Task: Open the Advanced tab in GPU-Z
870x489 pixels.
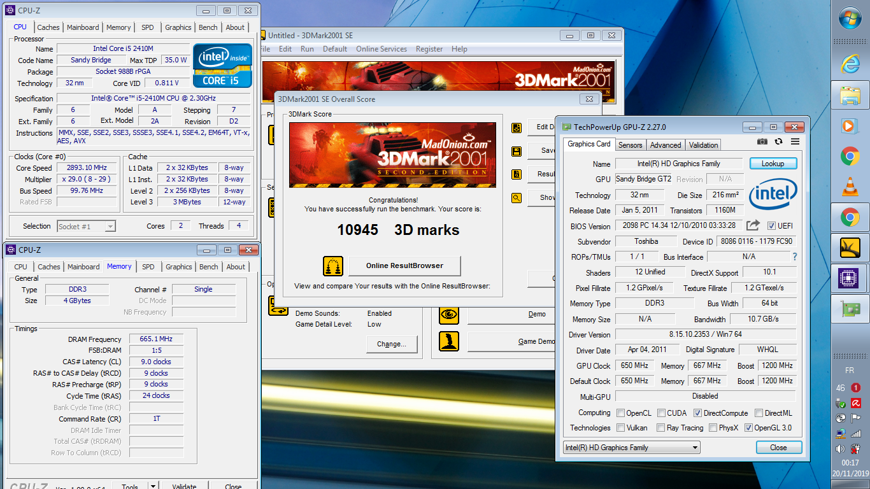Action: click(666, 145)
